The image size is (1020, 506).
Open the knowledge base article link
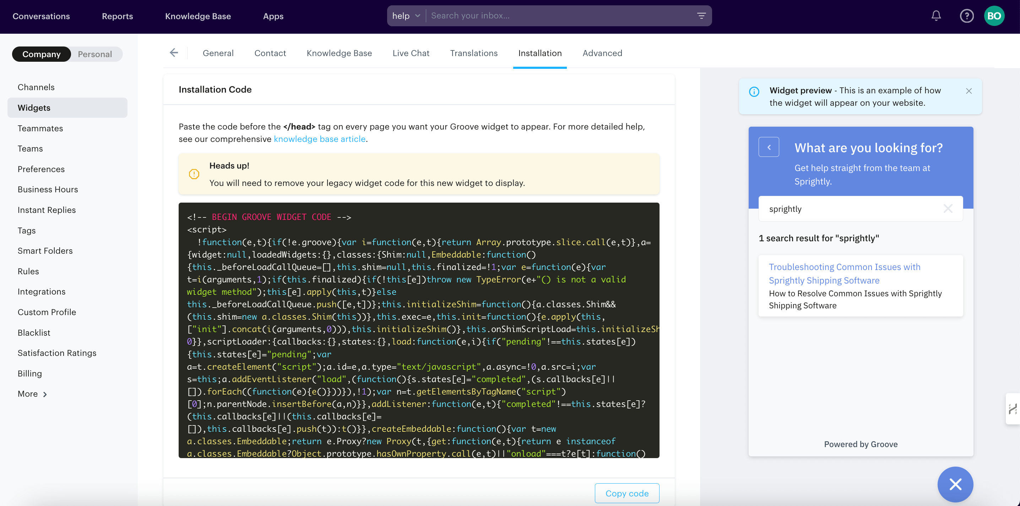(319, 139)
